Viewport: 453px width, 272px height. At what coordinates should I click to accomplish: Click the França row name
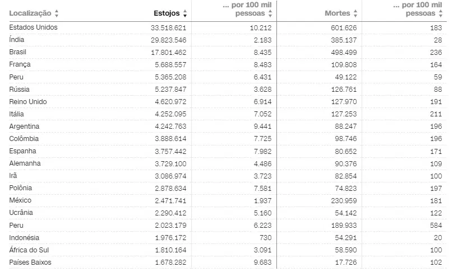20,64
